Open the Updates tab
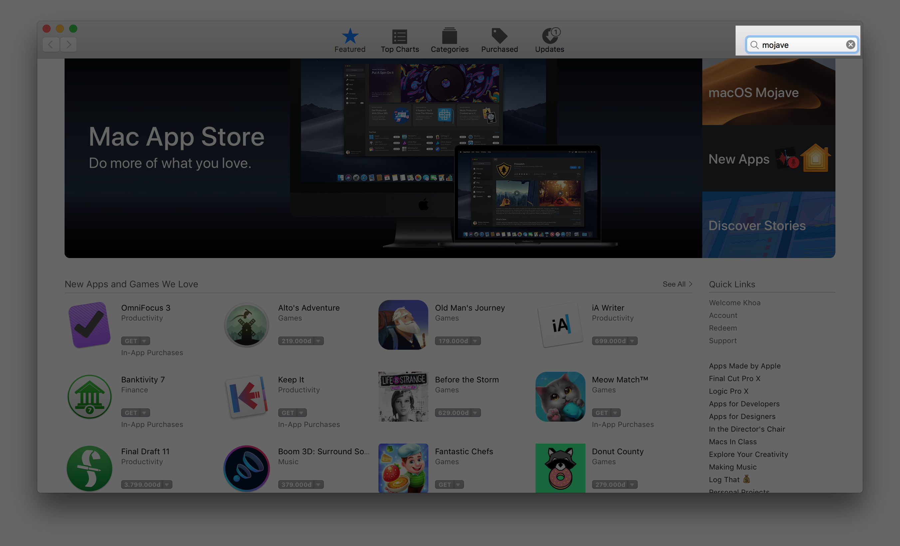900x546 pixels. (x=549, y=40)
